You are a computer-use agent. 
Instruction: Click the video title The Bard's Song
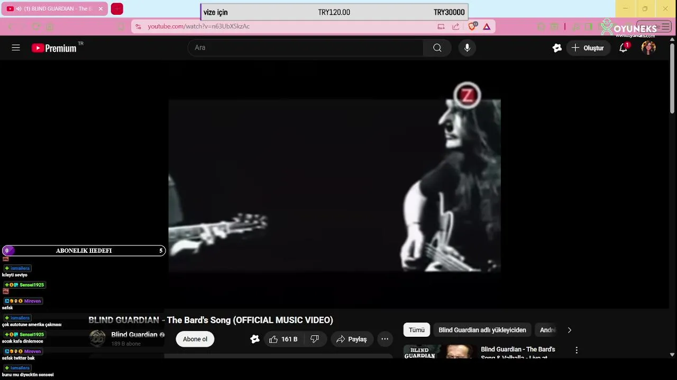211,320
